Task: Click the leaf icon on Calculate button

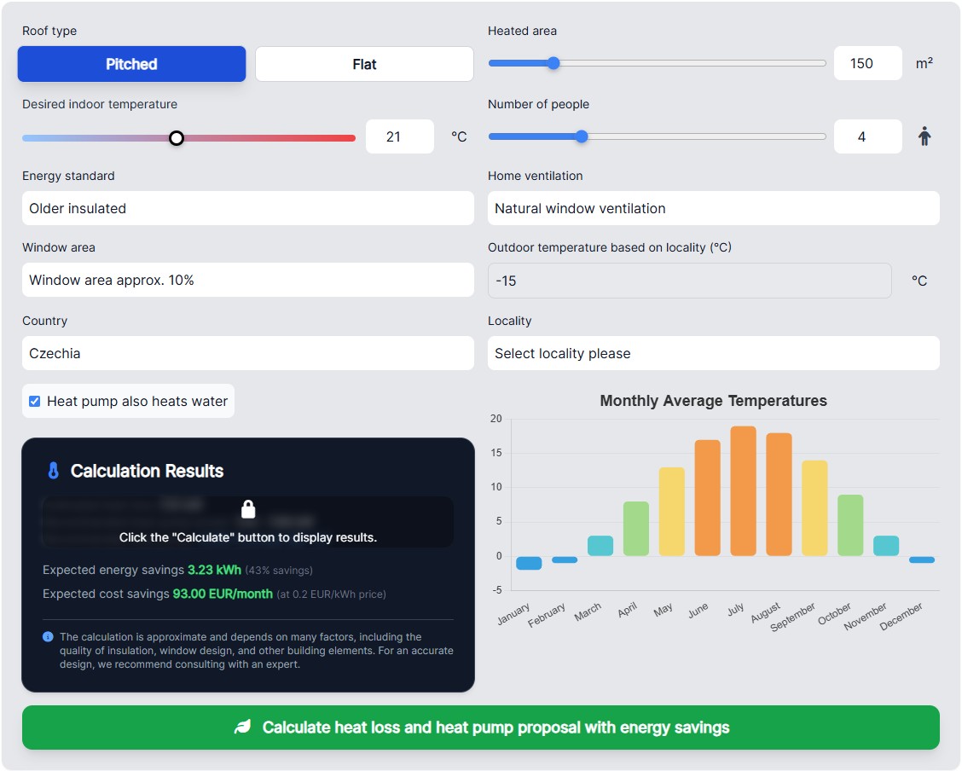Action: point(243,728)
